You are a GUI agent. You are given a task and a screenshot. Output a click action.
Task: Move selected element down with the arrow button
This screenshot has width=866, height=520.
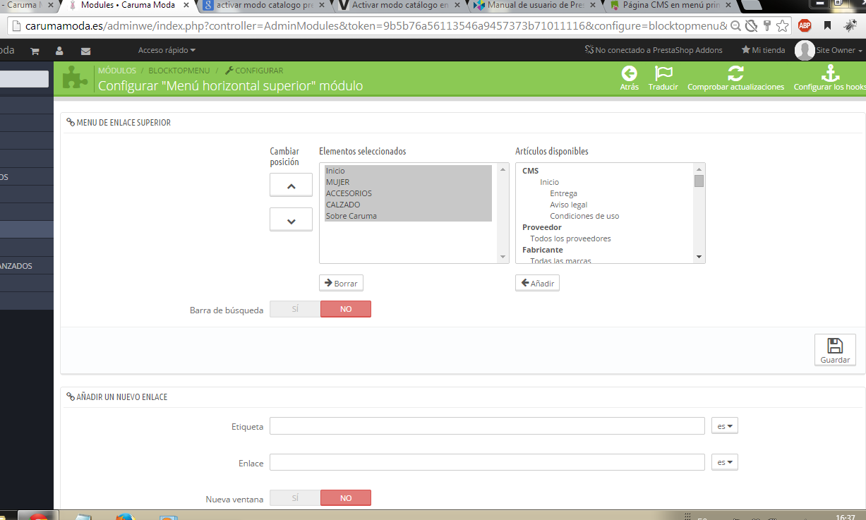[291, 219]
